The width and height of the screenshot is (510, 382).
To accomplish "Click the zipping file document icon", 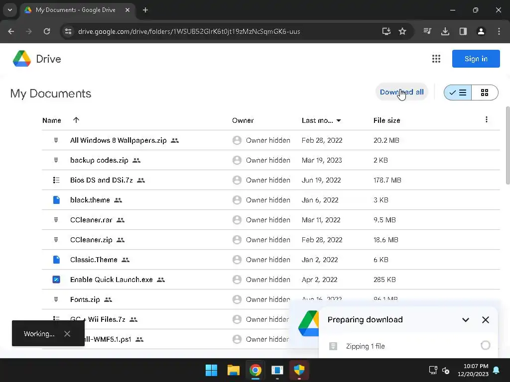I will click(333, 346).
